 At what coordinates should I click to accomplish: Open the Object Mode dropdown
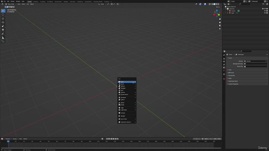11,4
